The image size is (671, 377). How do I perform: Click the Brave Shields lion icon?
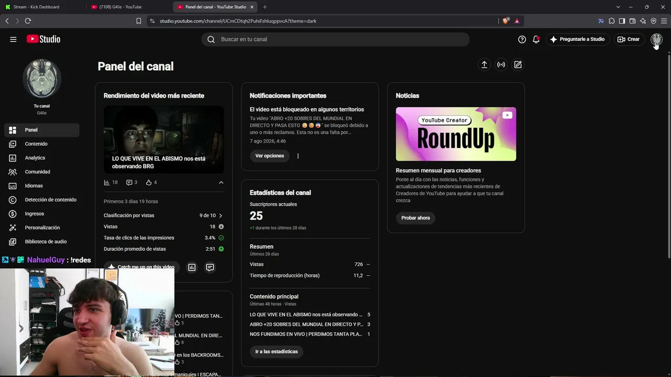pyautogui.click(x=505, y=21)
